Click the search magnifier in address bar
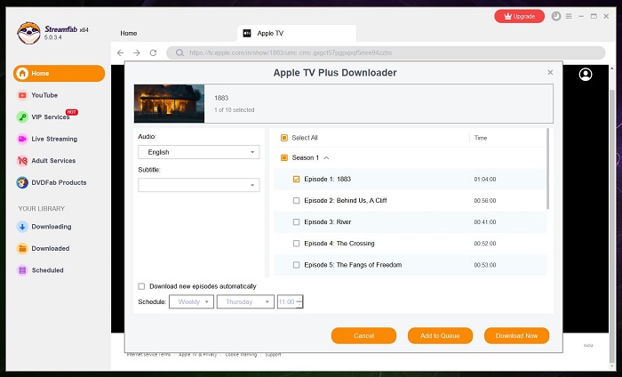The height and width of the screenshot is (377, 622). pos(179,52)
